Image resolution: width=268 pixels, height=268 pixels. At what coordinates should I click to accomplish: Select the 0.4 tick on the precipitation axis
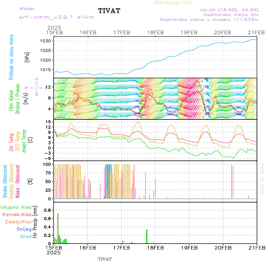coord(48,227)
